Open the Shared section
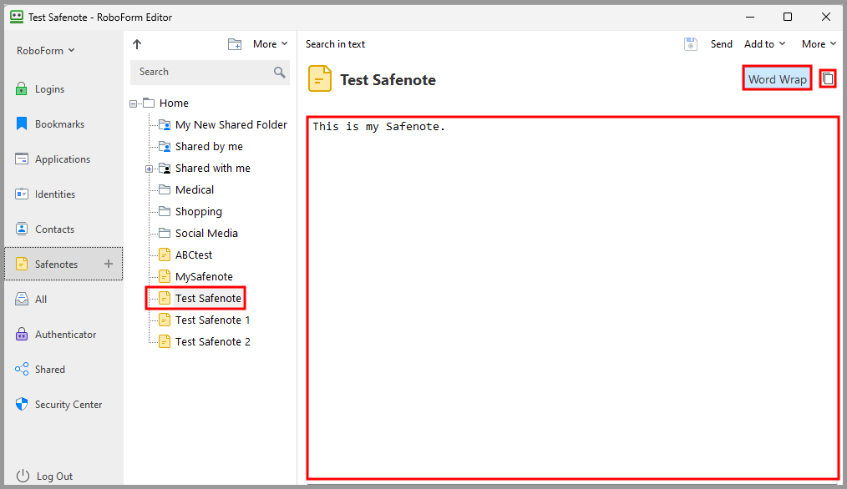This screenshot has width=847, height=489. coord(63,369)
